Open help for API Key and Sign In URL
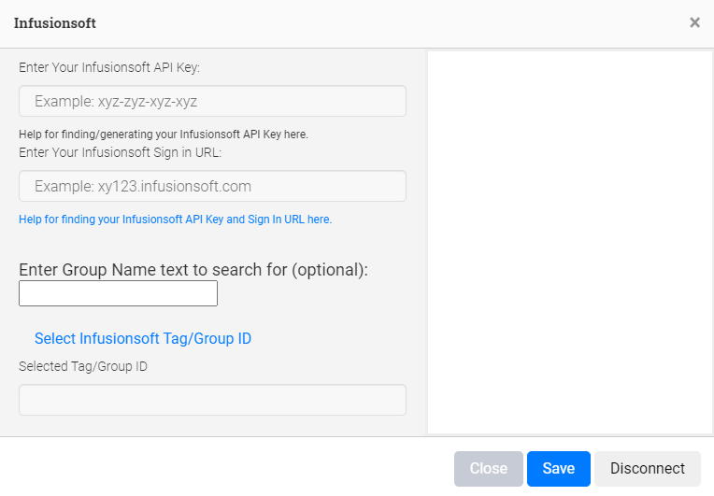The width and height of the screenshot is (714, 496). 176,220
